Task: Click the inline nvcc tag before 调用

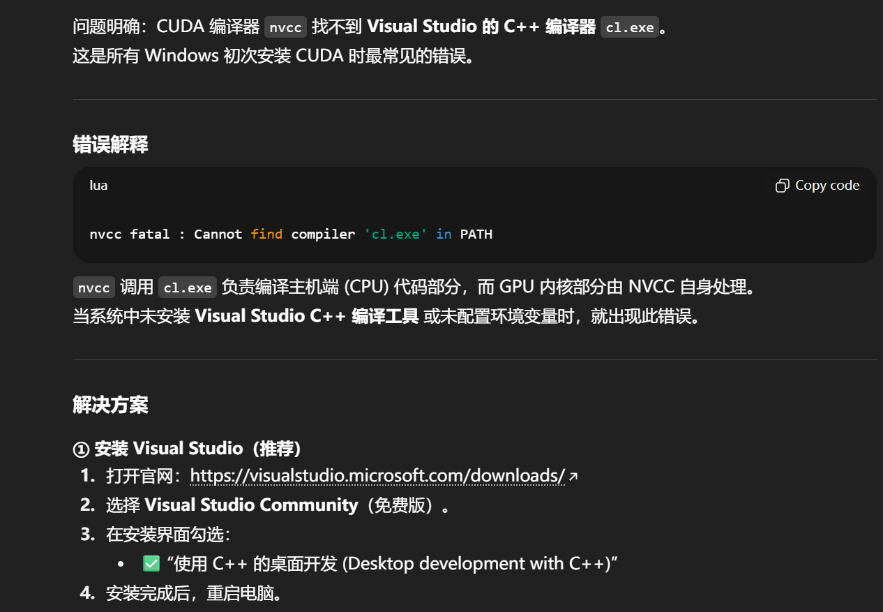Action: click(94, 288)
